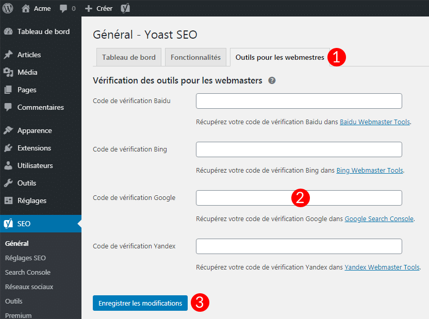Viewport: 429px width, 319px height.
Task: Click the Acme home icon
Action: point(26,8)
